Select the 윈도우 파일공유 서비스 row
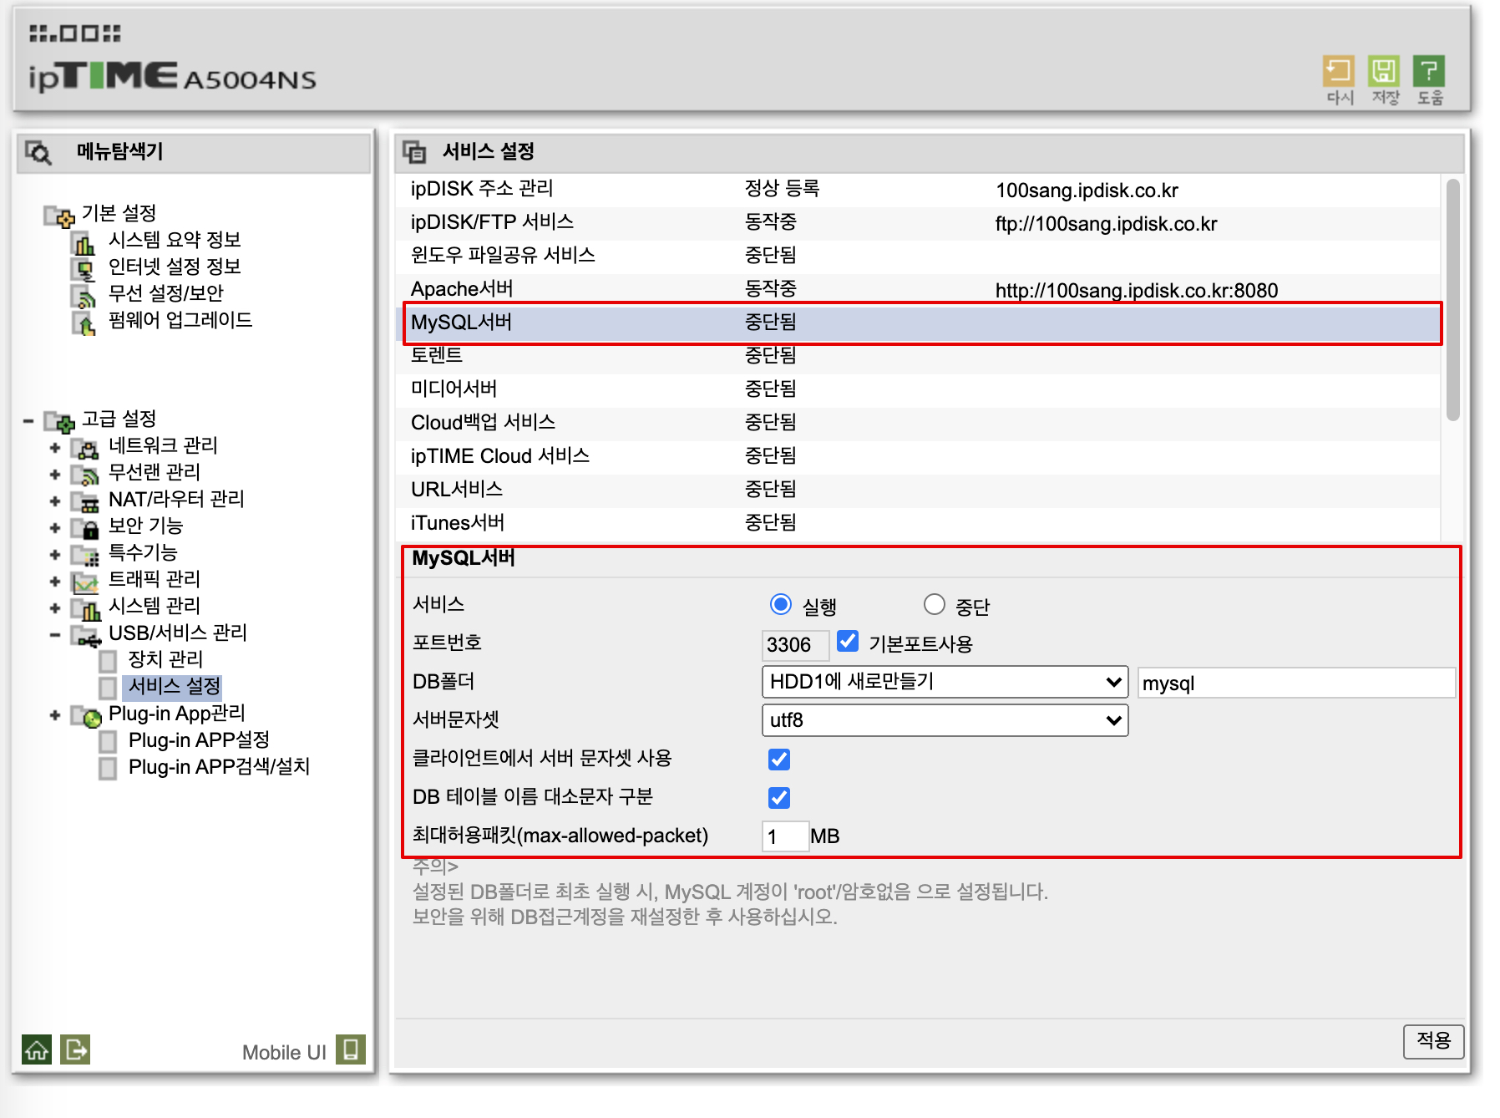This screenshot has height=1118, width=1500. tap(919, 256)
